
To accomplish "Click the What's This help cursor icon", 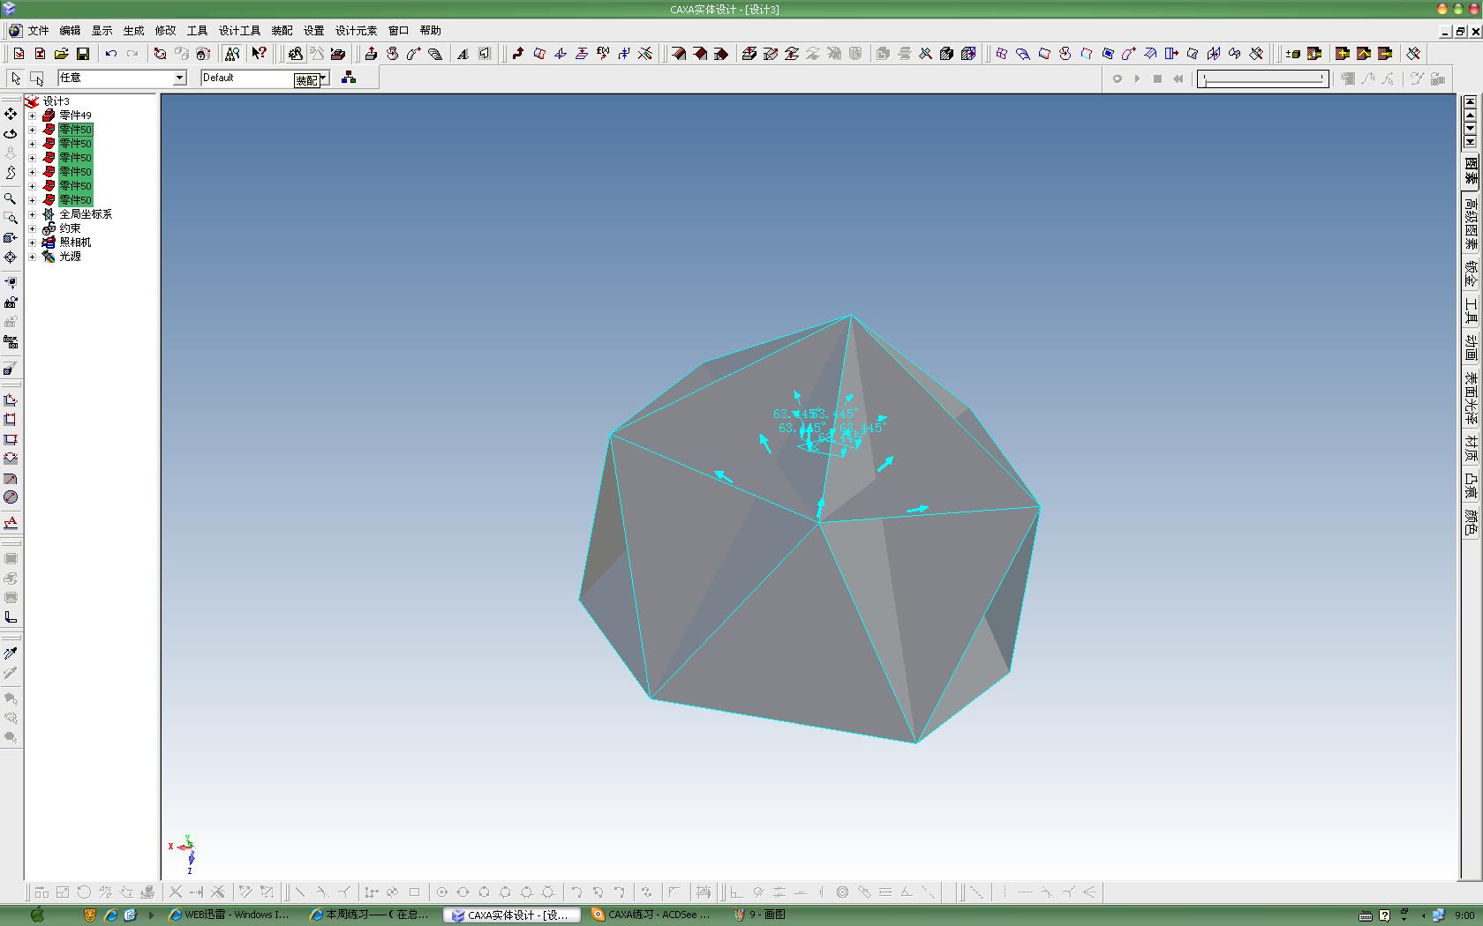I will click(259, 54).
